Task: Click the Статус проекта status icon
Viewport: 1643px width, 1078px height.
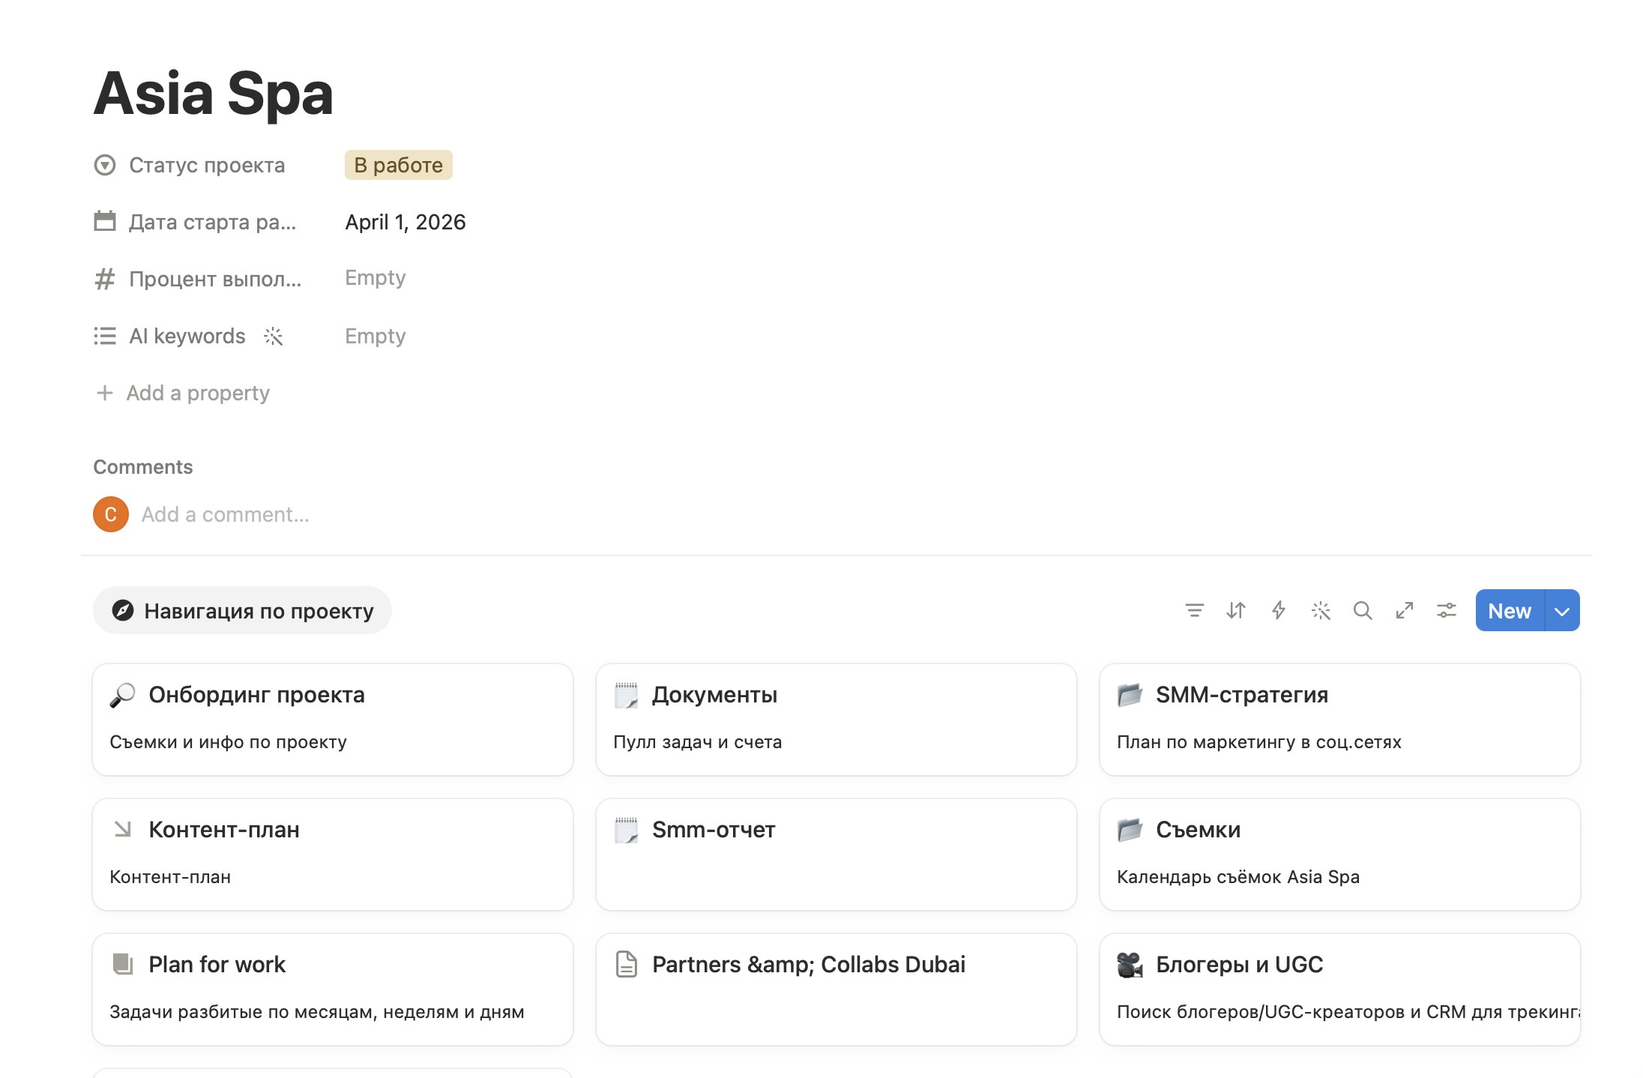Action: [105, 165]
